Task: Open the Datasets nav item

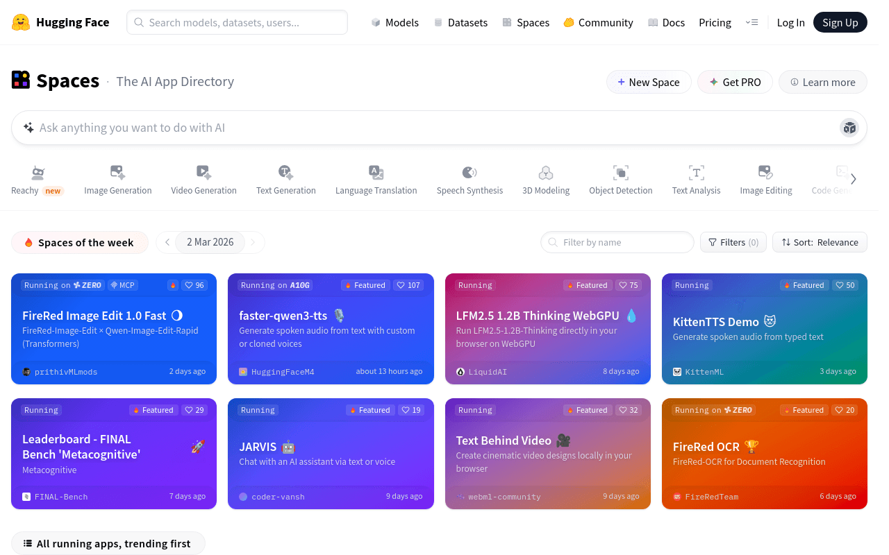Action: 460,22
